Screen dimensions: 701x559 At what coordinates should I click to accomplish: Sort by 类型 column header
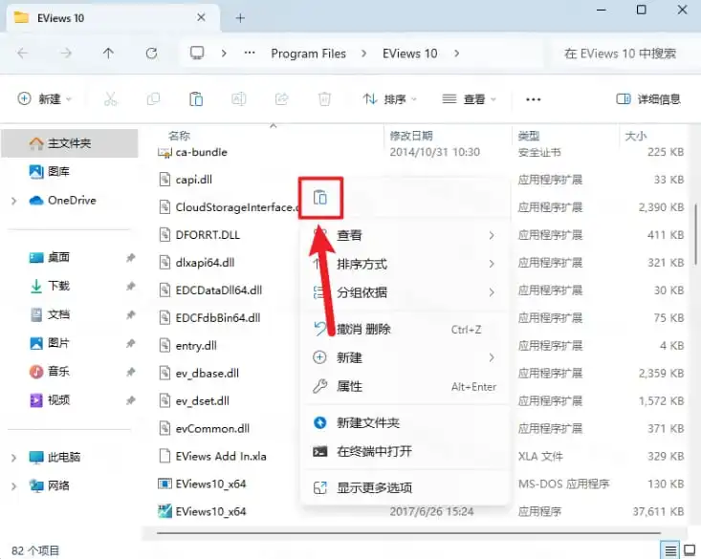[529, 136]
